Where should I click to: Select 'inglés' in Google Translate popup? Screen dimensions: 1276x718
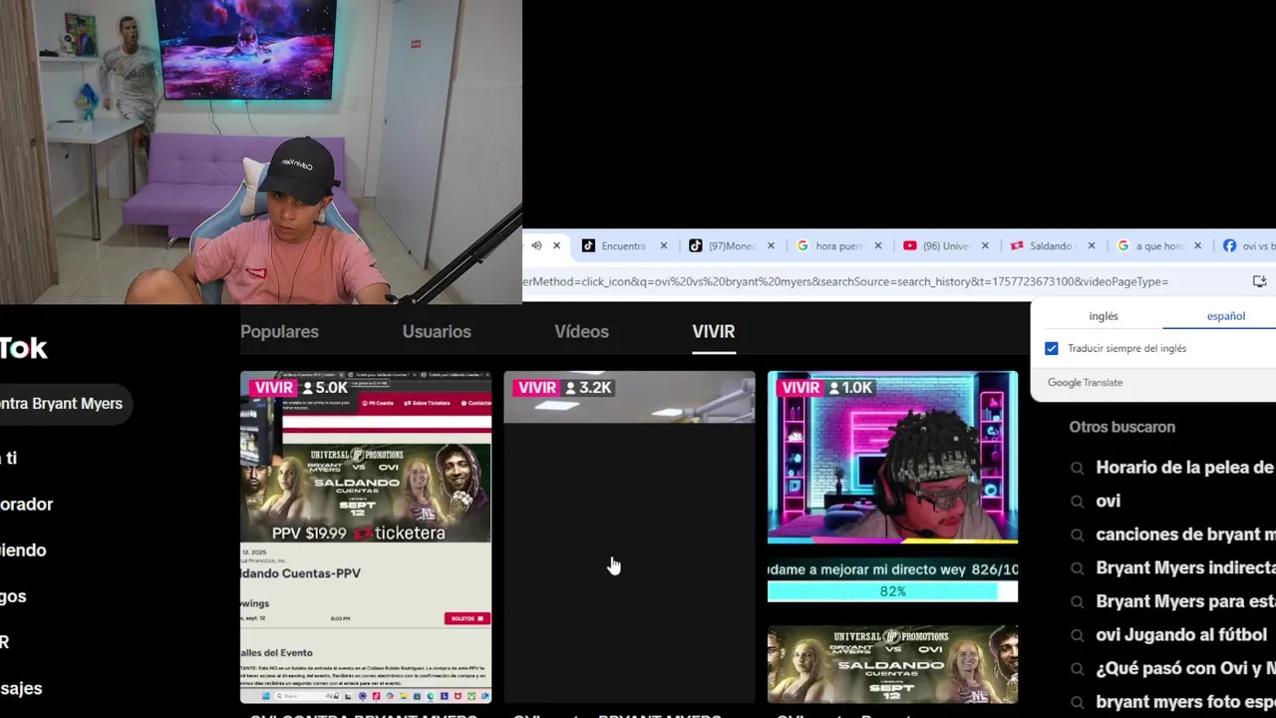click(x=1104, y=316)
